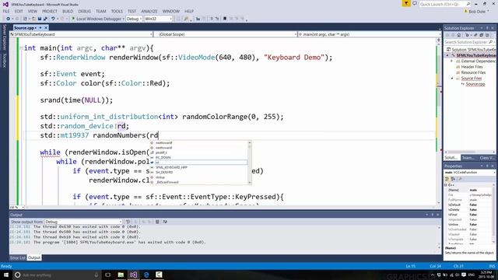Open the Server Explorer side tab
This screenshot has height=280, width=498.
point(5,37)
